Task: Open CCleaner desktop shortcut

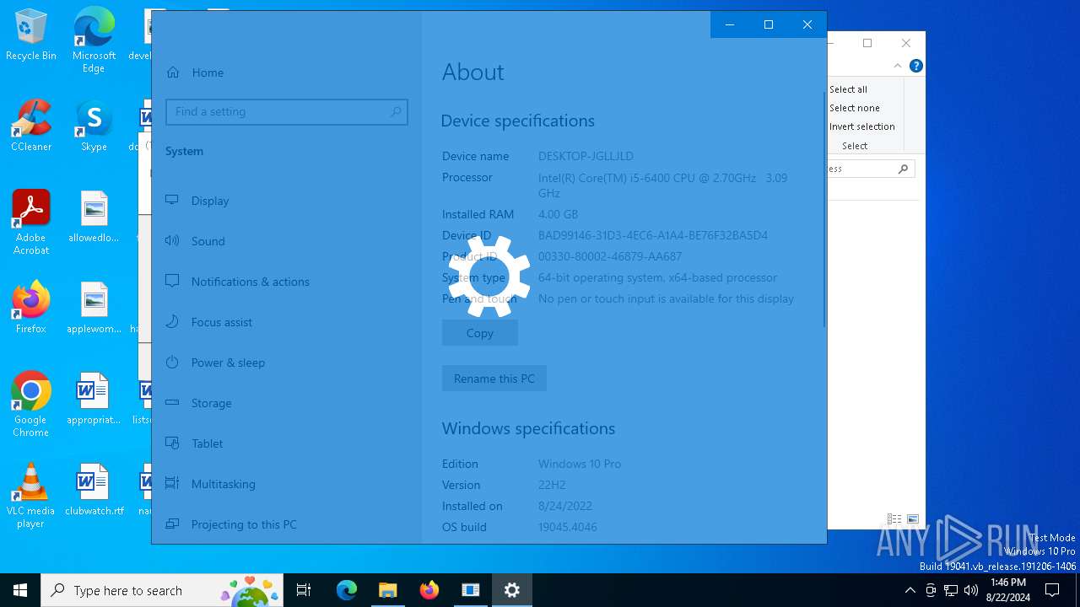Action: click(x=31, y=126)
